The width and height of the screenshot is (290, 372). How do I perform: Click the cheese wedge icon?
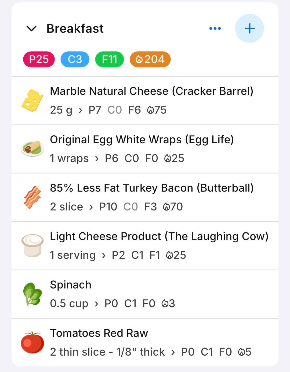[x=32, y=100]
